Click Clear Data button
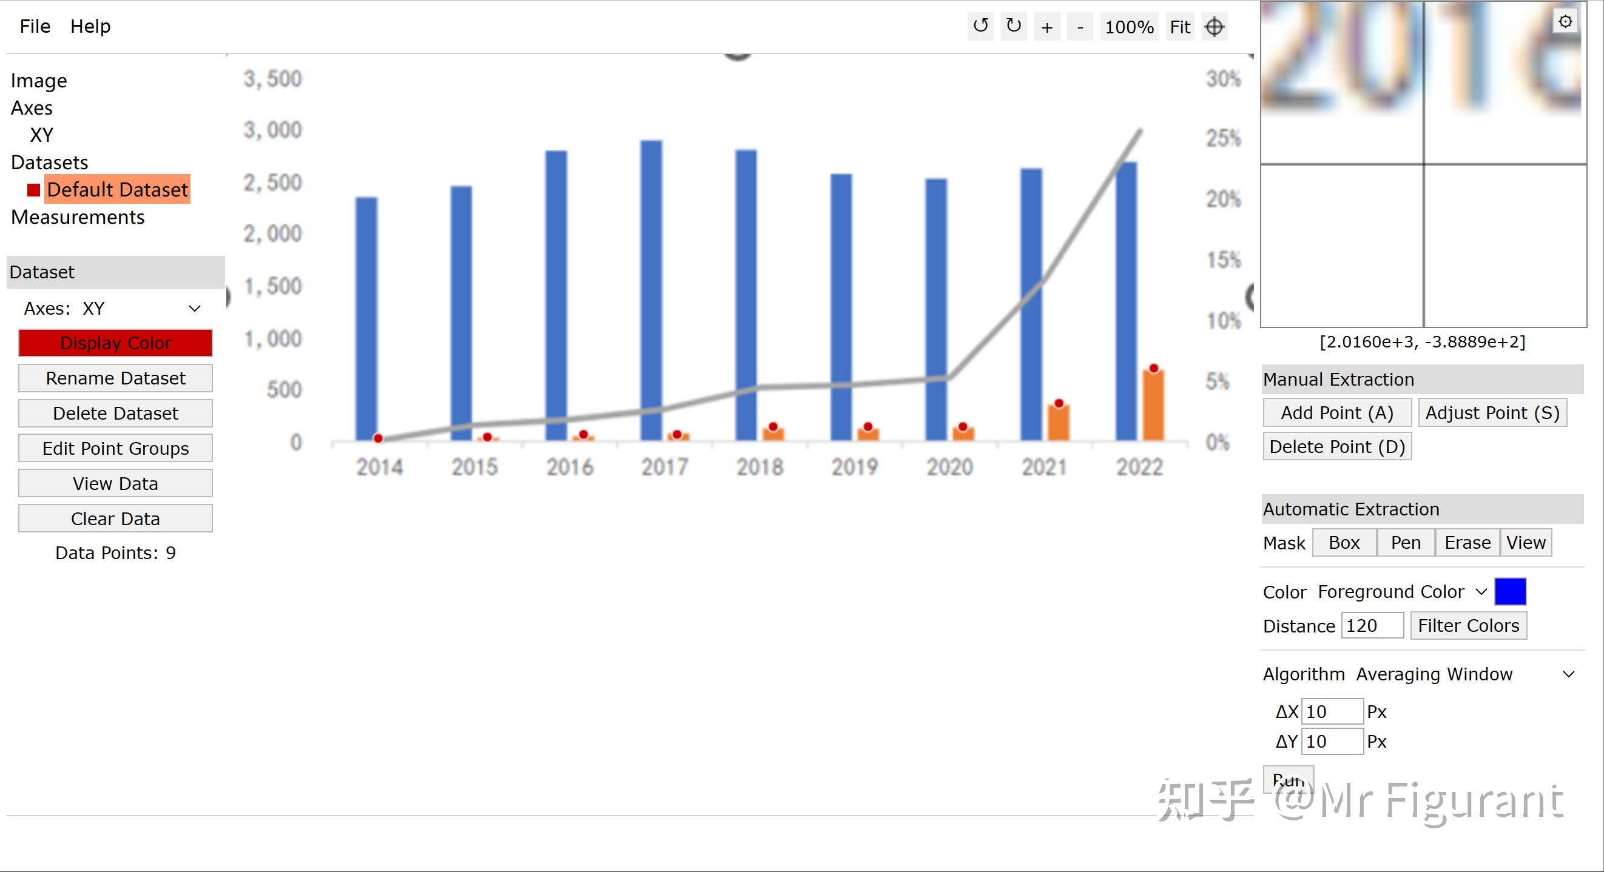Screen dimensions: 1604x872 116,519
